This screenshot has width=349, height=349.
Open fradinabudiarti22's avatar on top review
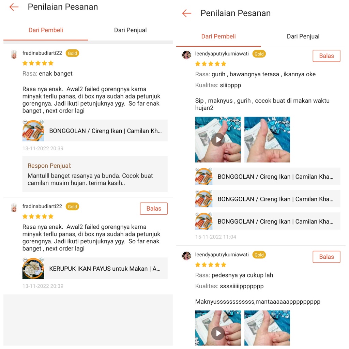click(x=14, y=54)
